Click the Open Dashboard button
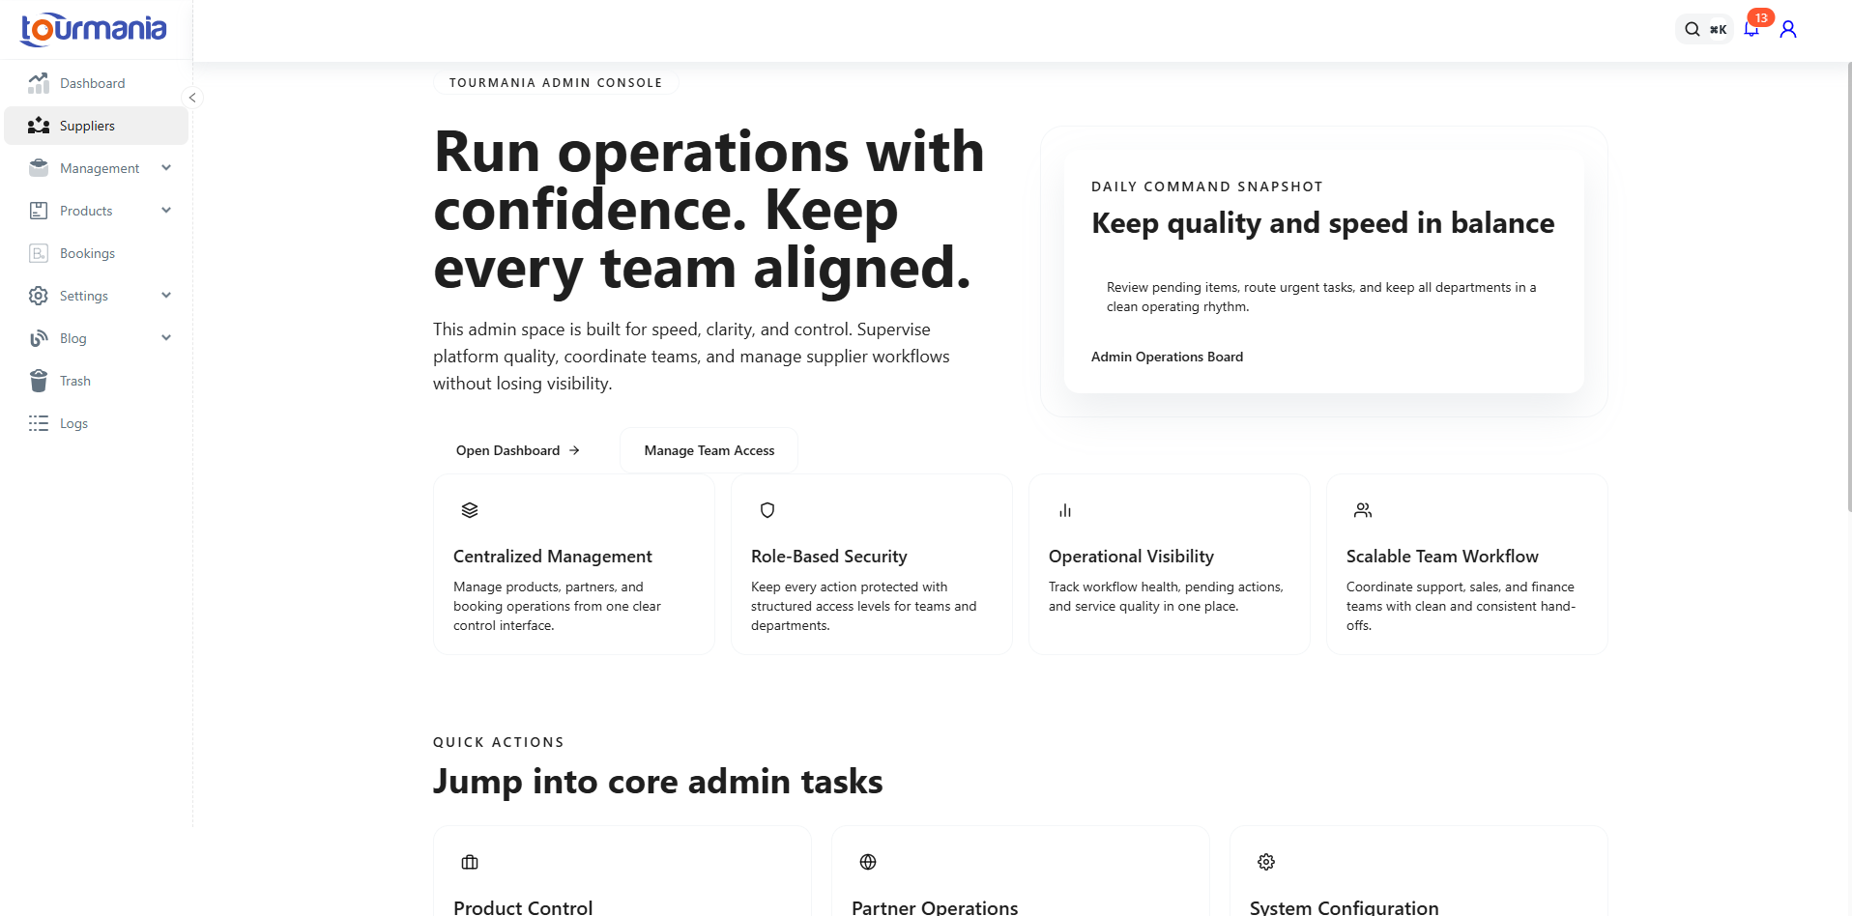Viewport: 1852px width, 916px height. 518,450
